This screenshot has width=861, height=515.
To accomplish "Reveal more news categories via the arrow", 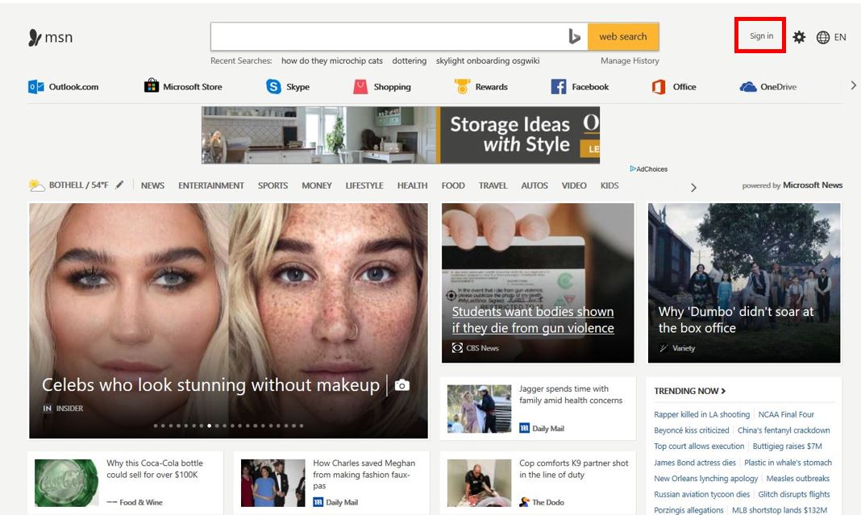I will tap(693, 187).
